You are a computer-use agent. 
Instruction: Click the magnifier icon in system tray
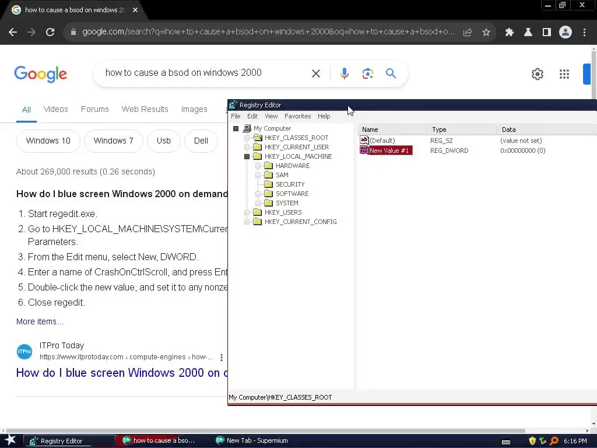554,441
